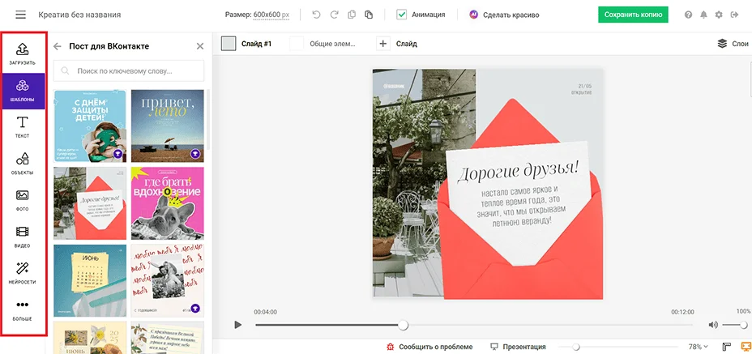Image resolution: width=752 pixels, height=354 pixels.
Task: Open the Загрузить upload panel
Action: point(23,53)
